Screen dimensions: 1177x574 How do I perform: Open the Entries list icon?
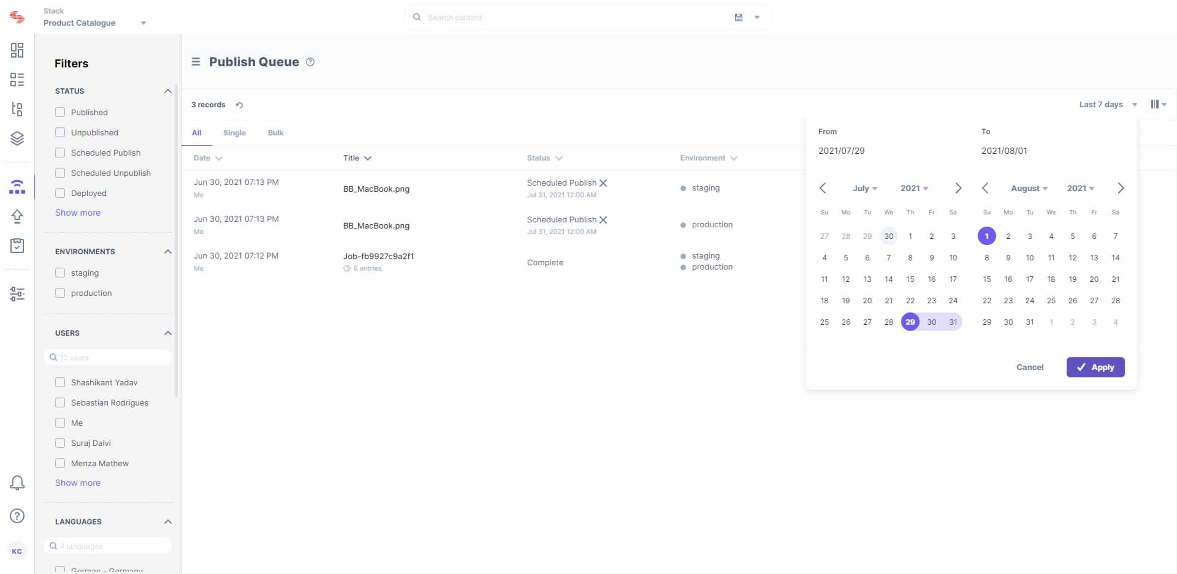click(x=17, y=79)
